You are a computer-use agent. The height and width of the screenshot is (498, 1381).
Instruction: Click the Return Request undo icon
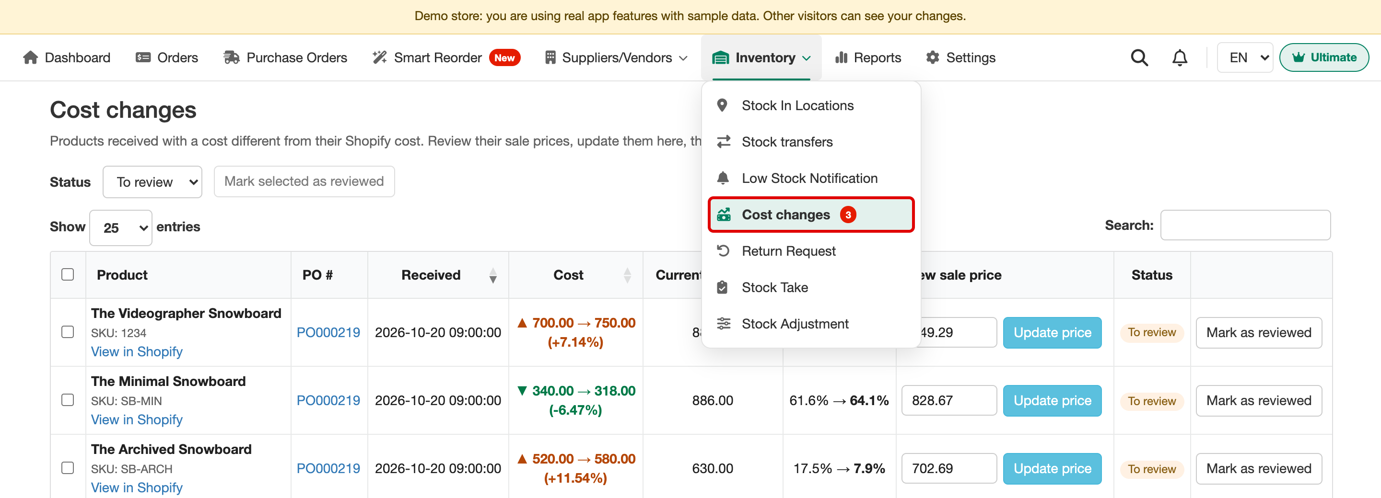click(723, 250)
